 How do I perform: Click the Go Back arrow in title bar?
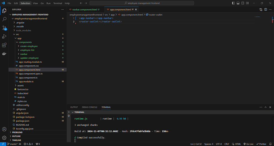coord(81,3)
